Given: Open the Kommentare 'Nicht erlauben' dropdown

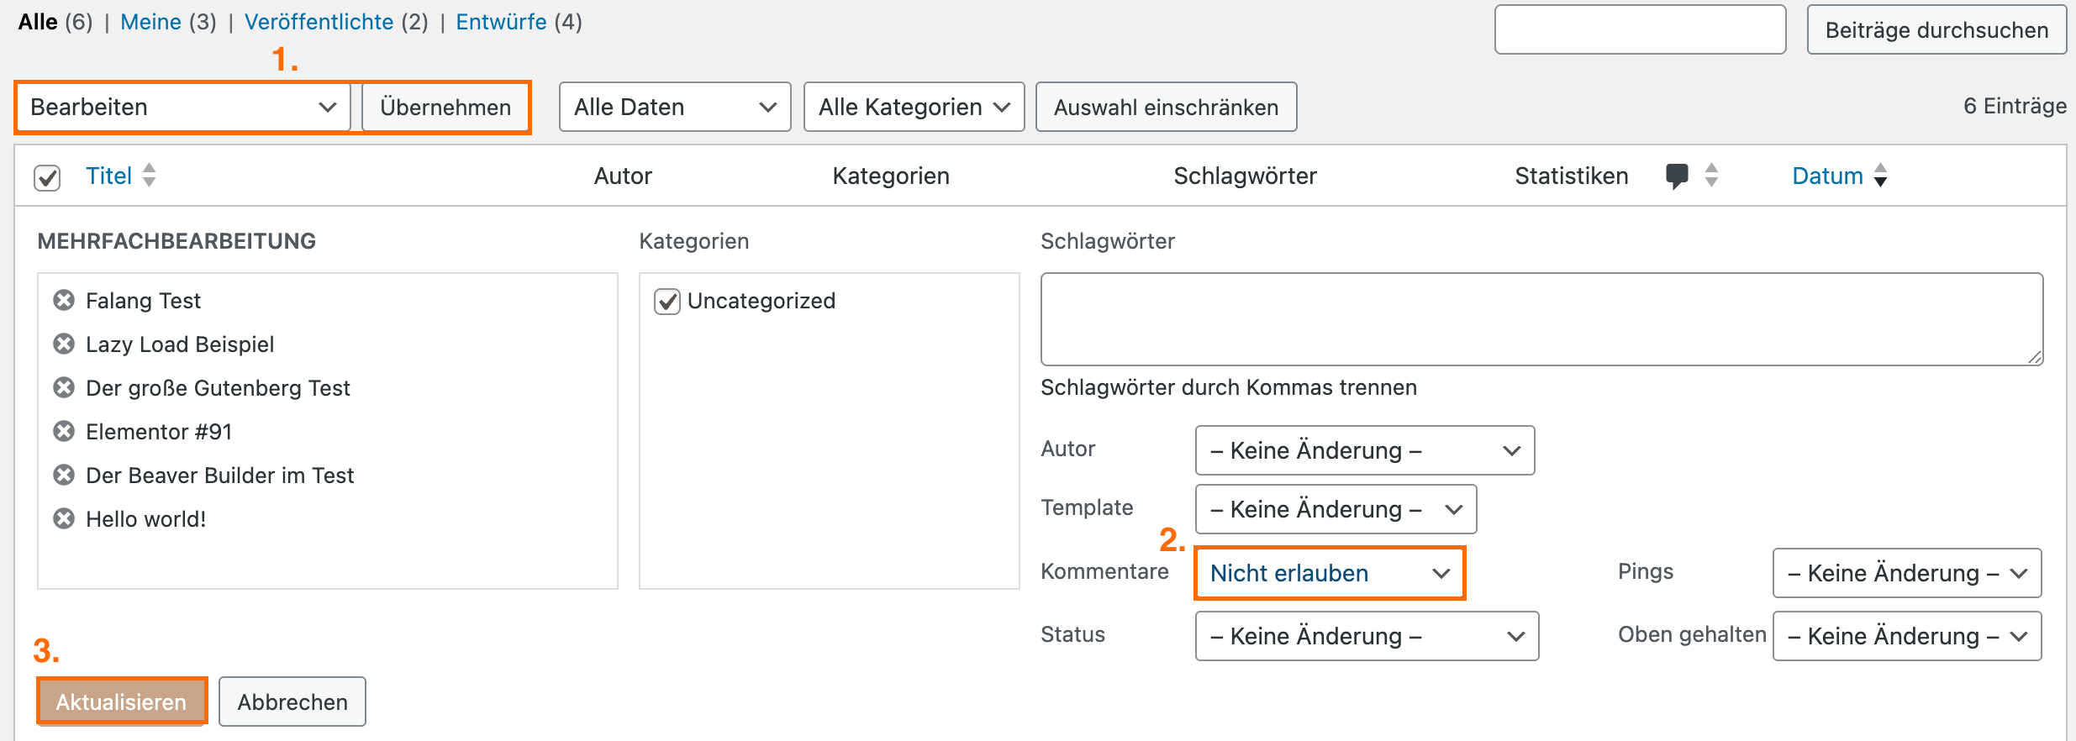Looking at the screenshot, I should [1330, 574].
